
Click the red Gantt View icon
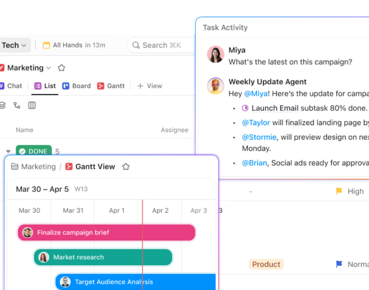(x=69, y=166)
